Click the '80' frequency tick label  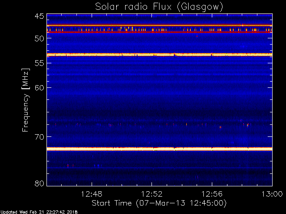(39, 183)
